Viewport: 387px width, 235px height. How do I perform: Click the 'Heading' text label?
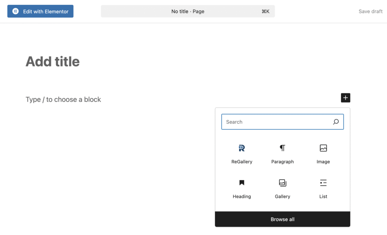coord(242,196)
